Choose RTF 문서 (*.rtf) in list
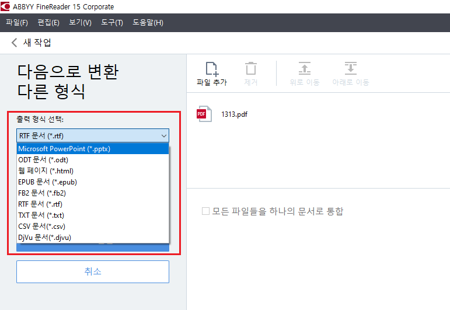The height and width of the screenshot is (310, 450). pos(93,204)
